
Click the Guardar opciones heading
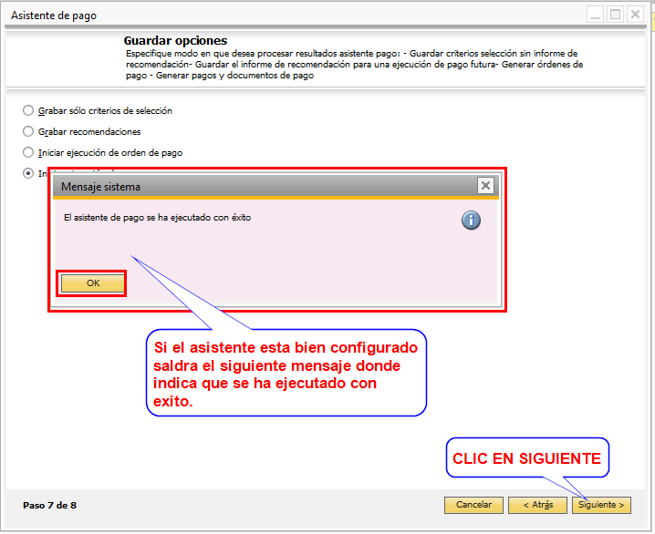(175, 41)
